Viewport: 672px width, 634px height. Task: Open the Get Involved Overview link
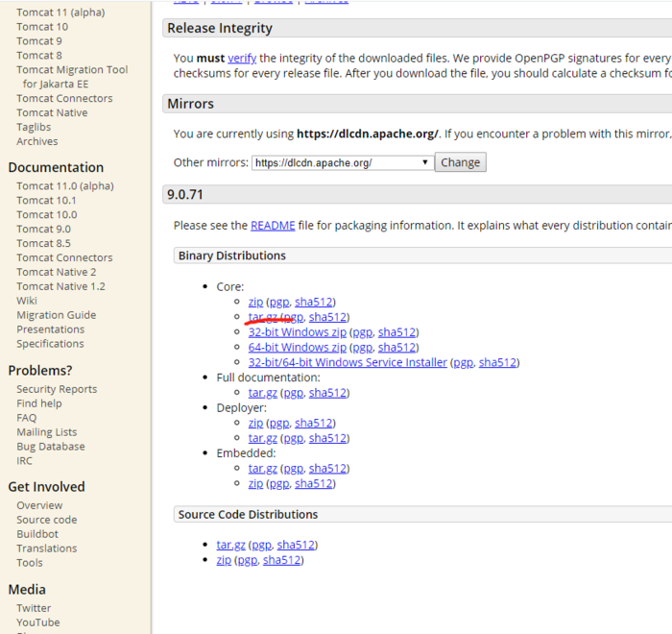[x=39, y=505]
